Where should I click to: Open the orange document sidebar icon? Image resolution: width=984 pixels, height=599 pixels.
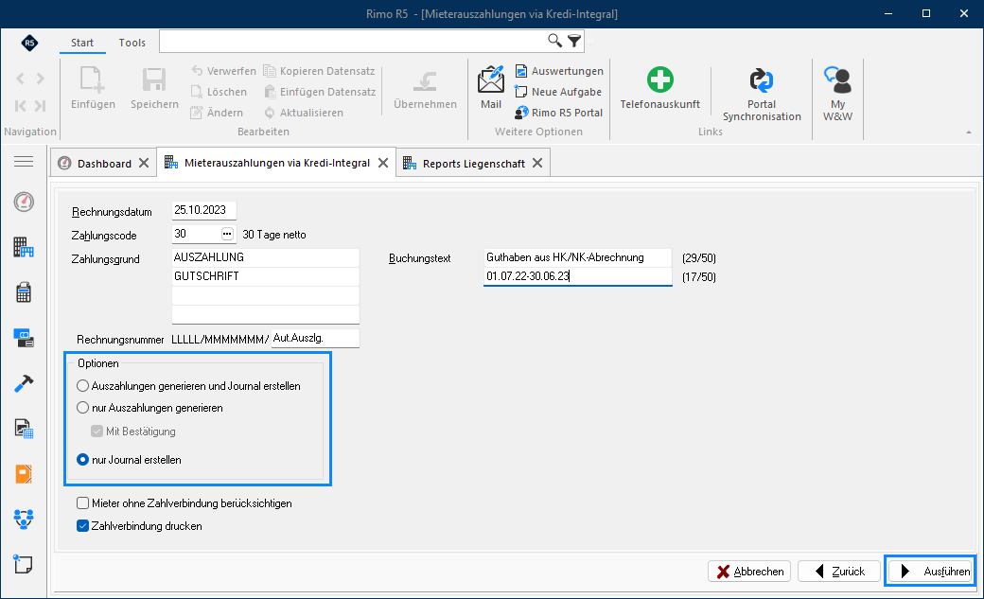pos(24,474)
